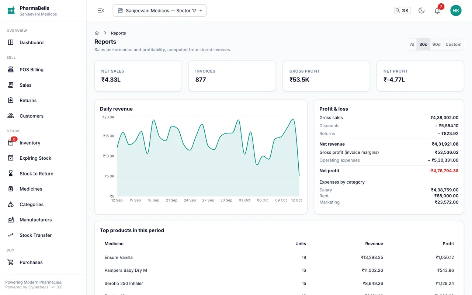This screenshot has width=472, height=295.
Task: Collapse the sidebar menu toggle icon
Action: click(x=101, y=11)
